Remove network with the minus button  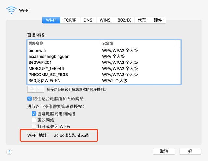[40, 89]
